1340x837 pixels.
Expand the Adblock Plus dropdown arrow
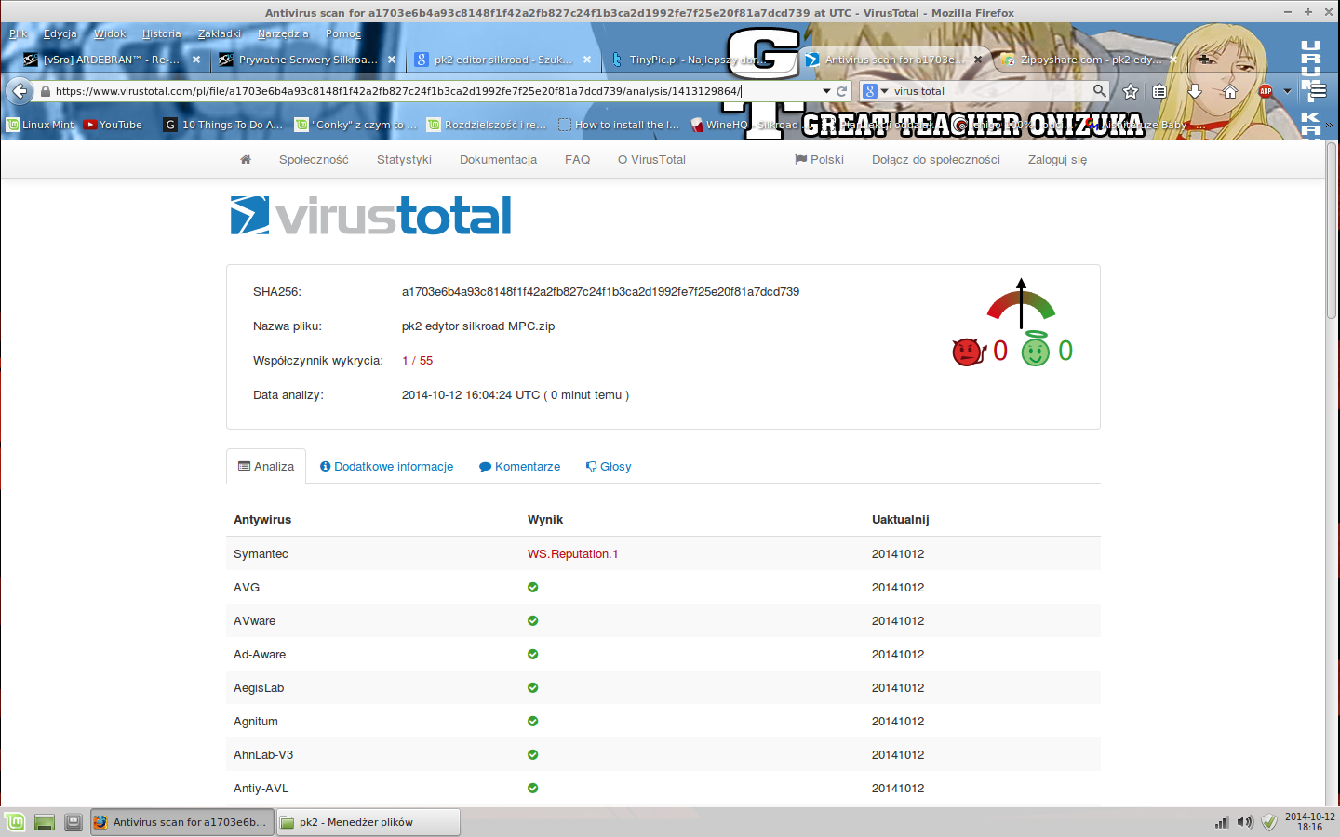[1288, 91]
